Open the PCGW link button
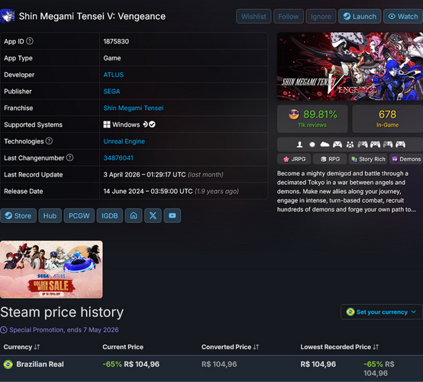 pyautogui.click(x=79, y=215)
